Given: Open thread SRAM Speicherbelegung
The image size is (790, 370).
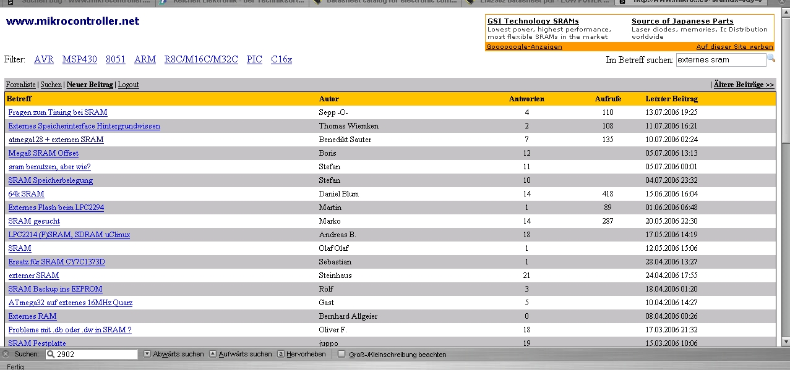Looking at the screenshot, I should click(x=51, y=180).
